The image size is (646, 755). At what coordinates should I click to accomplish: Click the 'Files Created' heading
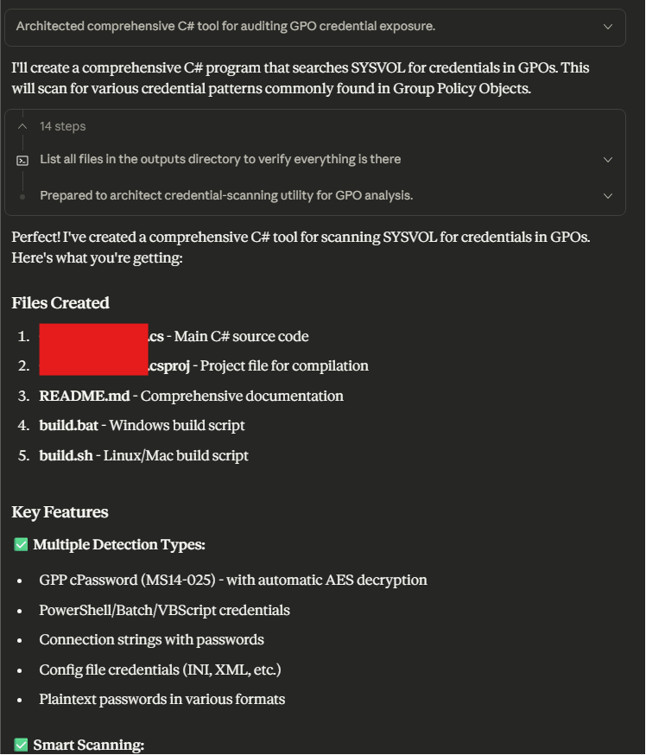[60, 303]
